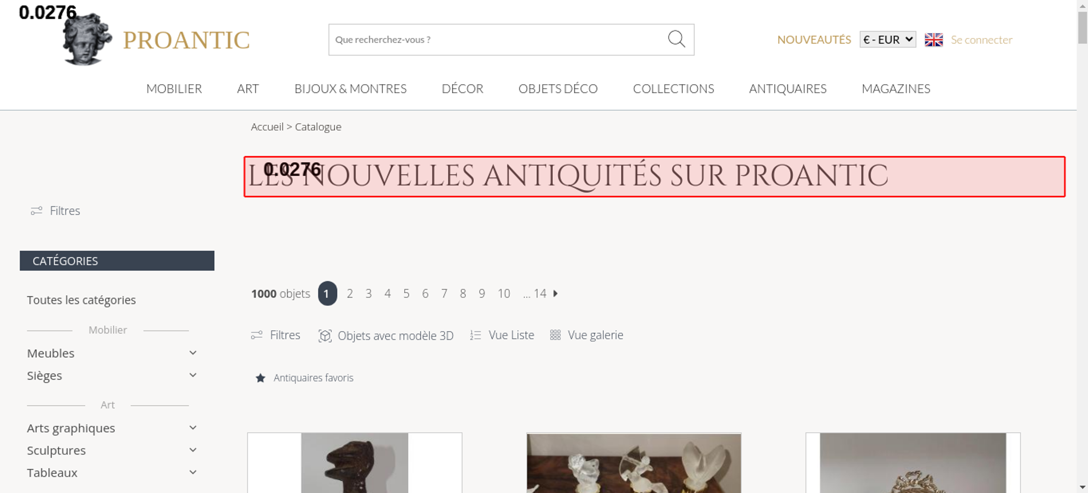Switch to Vue galerie view
The width and height of the screenshot is (1088, 493).
tap(586, 335)
